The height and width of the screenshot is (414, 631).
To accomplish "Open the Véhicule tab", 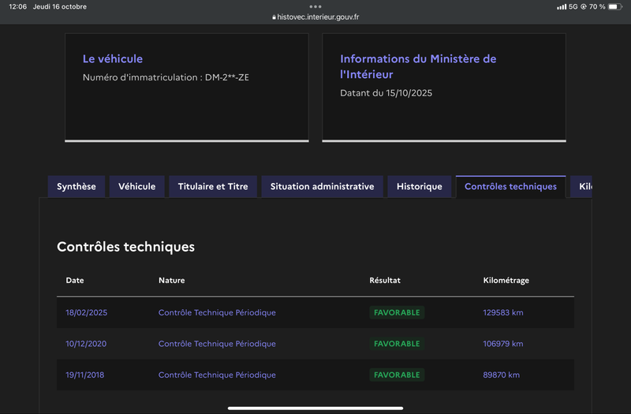I will click(x=137, y=187).
